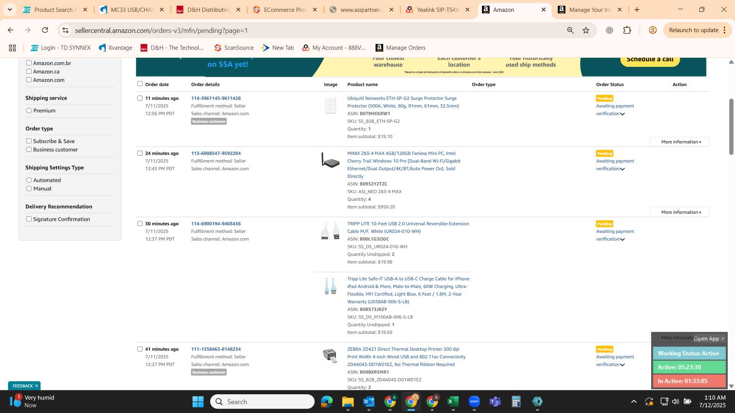Open a new browser tab with plus
Viewport: 735px width, 413px height.
637,10
